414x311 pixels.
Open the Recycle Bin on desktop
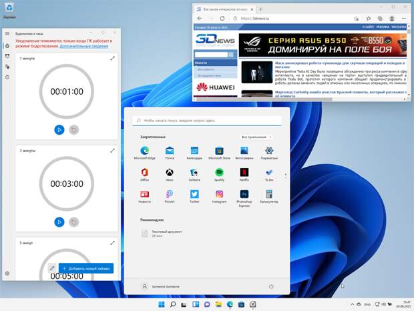(9, 11)
